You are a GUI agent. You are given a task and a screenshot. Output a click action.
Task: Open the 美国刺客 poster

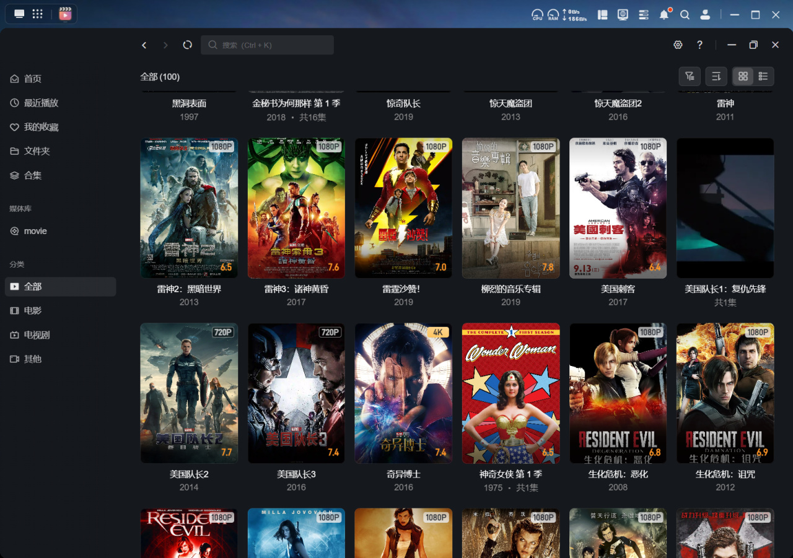coord(618,208)
